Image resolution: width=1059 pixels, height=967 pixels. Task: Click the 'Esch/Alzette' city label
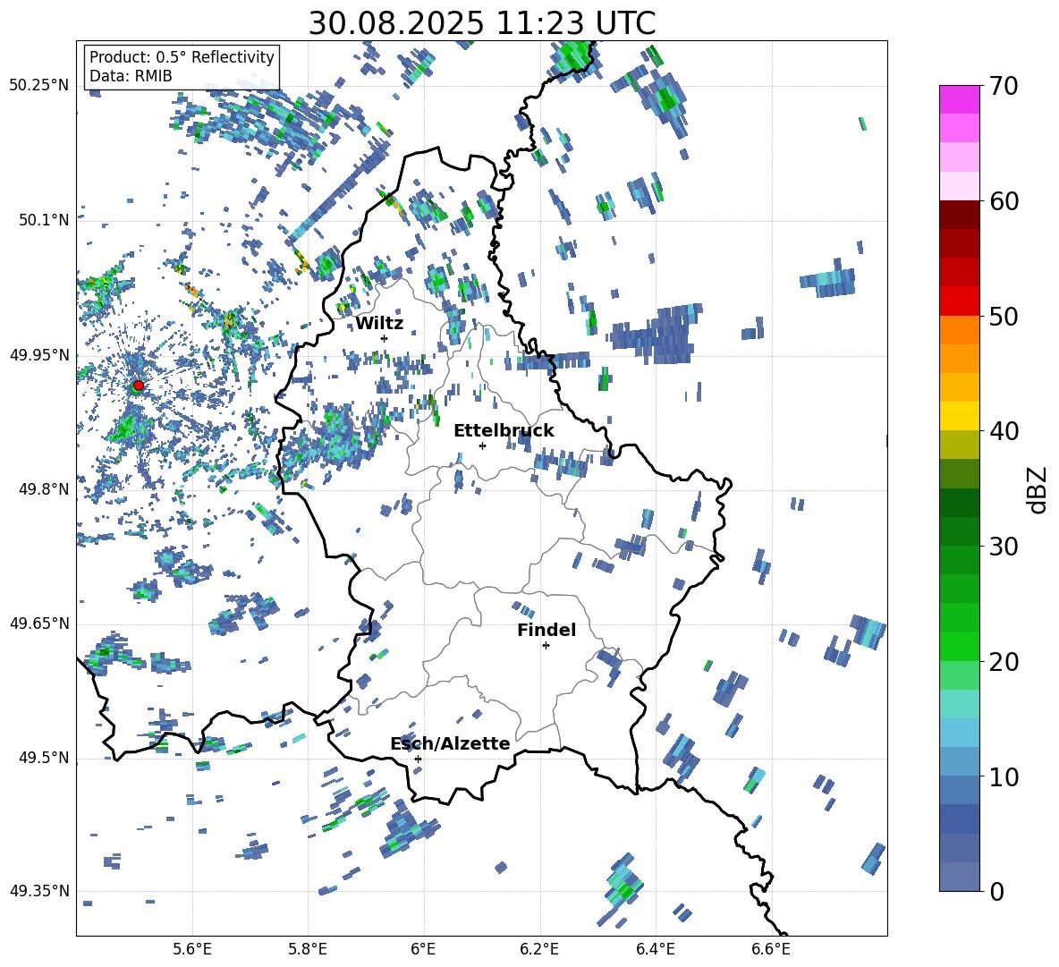[x=450, y=743]
